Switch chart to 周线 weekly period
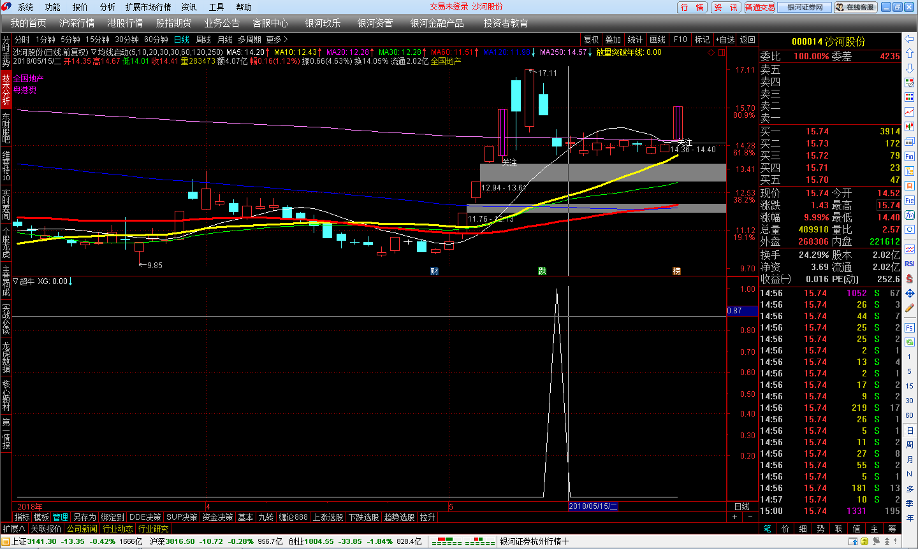918x549 pixels. tap(203, 39)
